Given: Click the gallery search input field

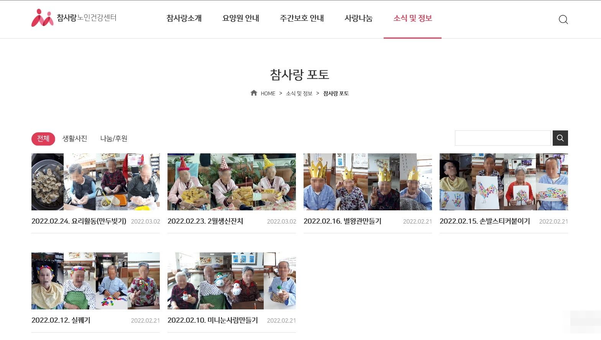Looking at the screenshot, I should [x=502, y=138].
